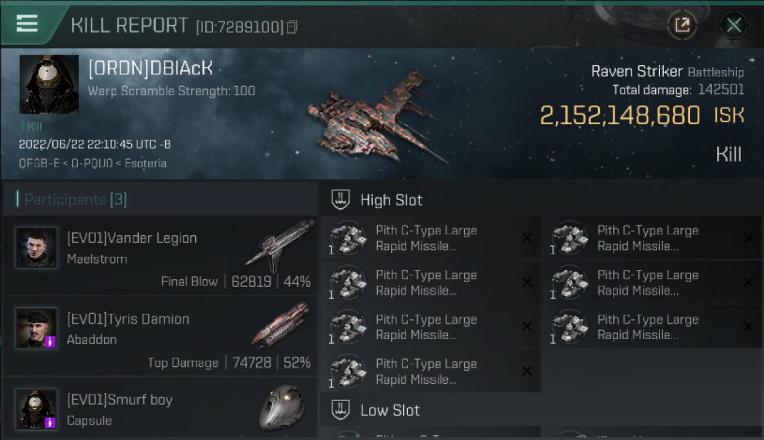Click the Capsule ship icon
This screenshot has width=764, height=440.
282,407
